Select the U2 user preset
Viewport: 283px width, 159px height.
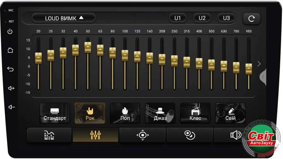click(x=202, y=18)
